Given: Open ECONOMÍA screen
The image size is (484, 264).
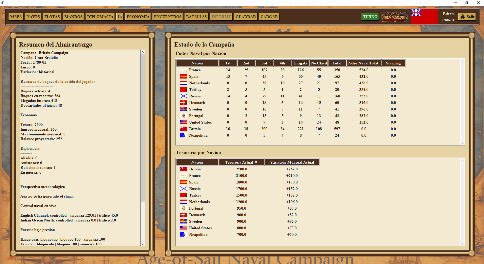Looking at the screenshot, I should 138,17.
